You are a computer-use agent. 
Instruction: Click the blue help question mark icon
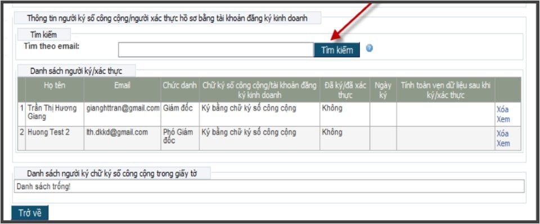point(370,48)
